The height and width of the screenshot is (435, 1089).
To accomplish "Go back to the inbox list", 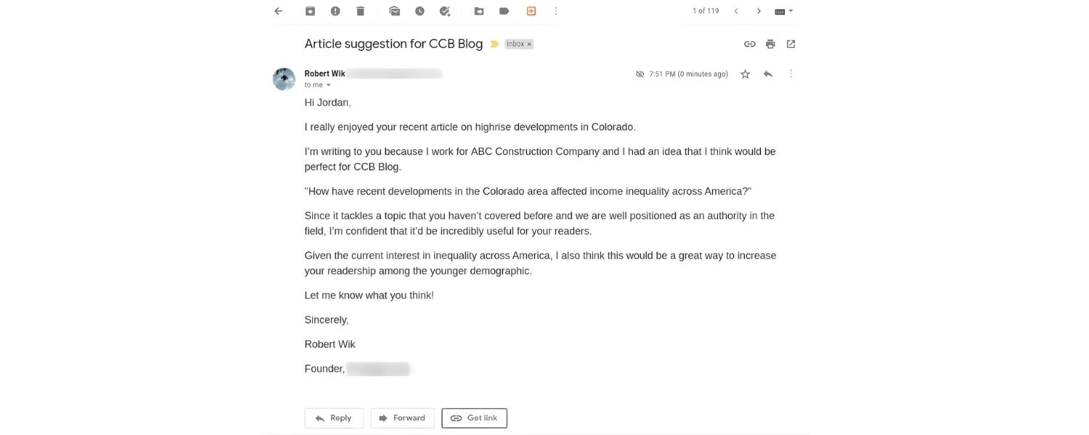I will tap(278, 10).
